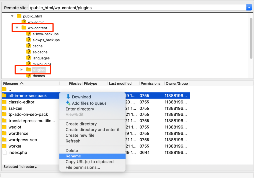Viewport: 254px width, 178px height.
Task: Click the wordpress-seo folder icon
Action: pos(4,139)
